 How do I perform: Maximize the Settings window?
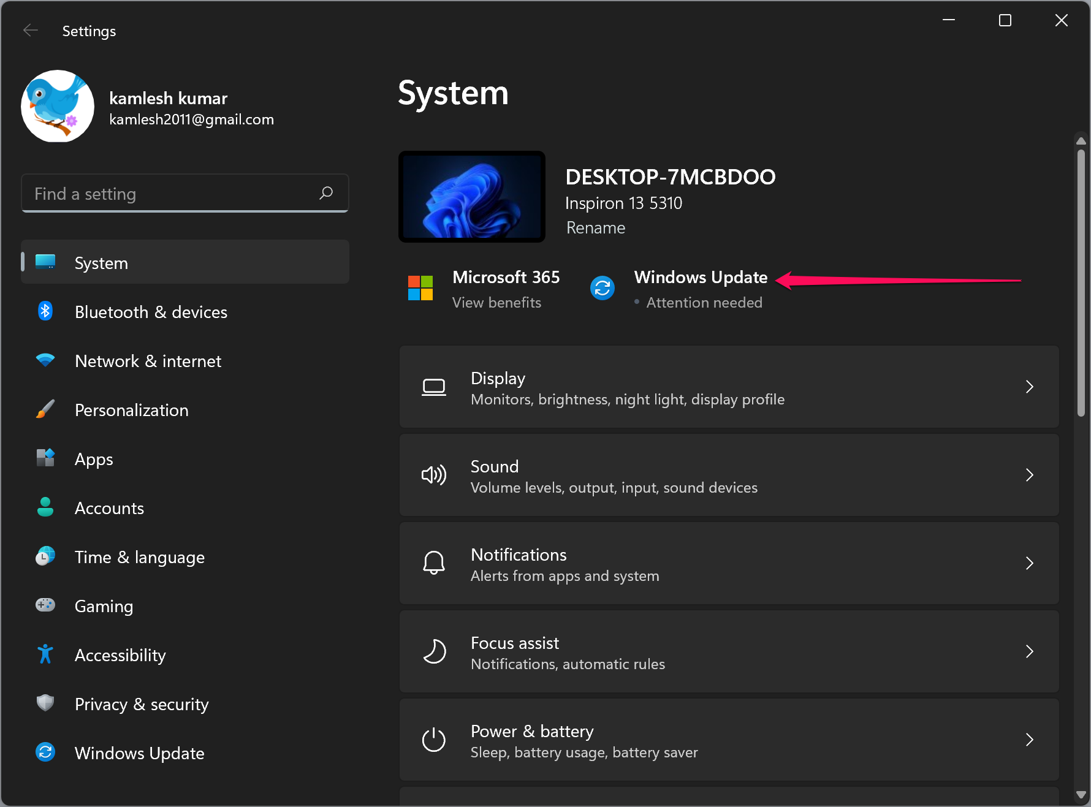point(1005,20)
